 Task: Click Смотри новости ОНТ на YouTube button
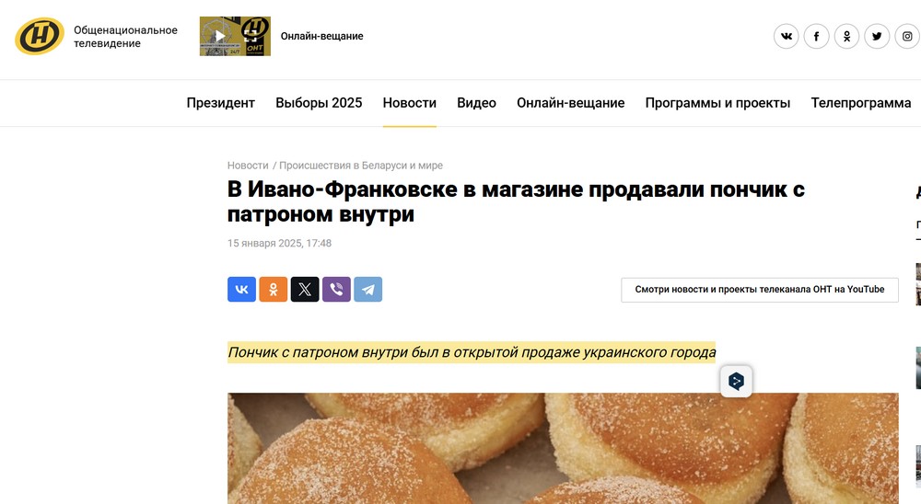(x=760, y=290)
